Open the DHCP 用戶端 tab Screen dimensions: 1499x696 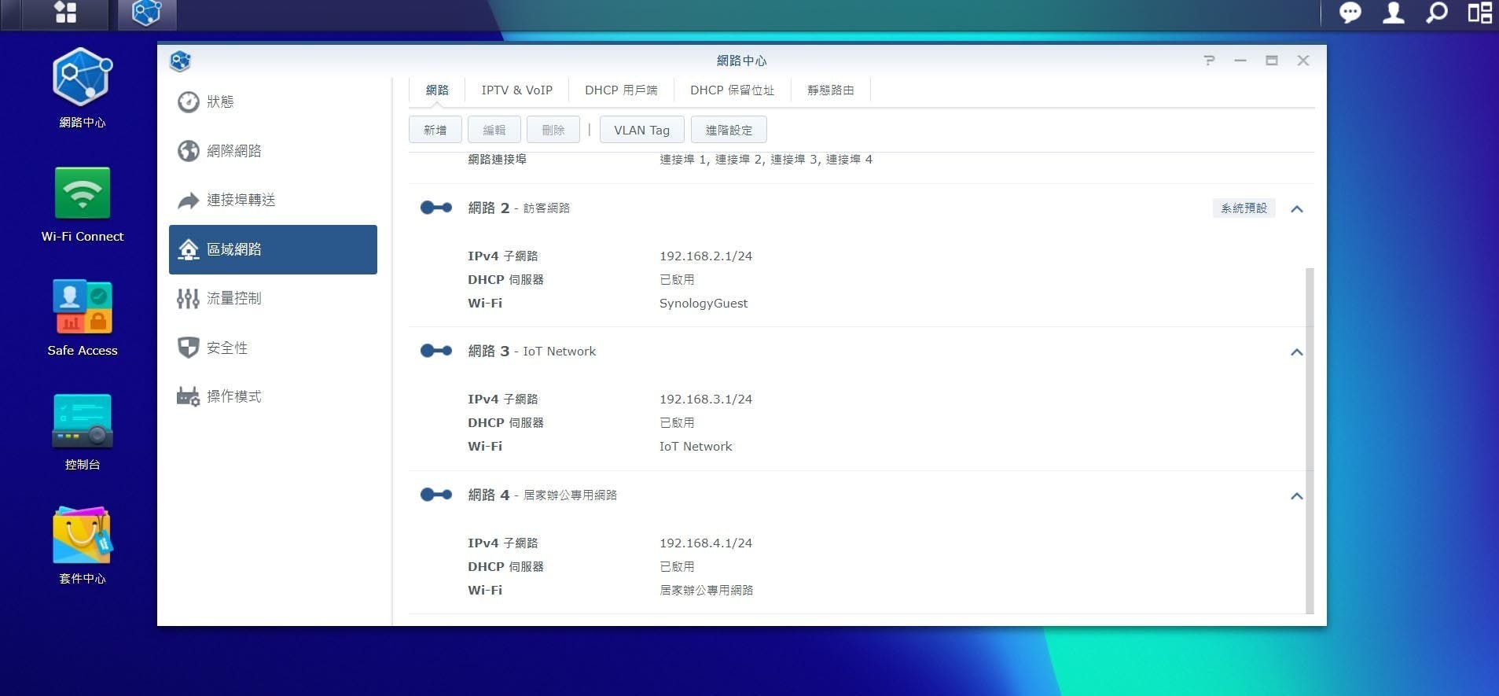click(x=620, y=90)
